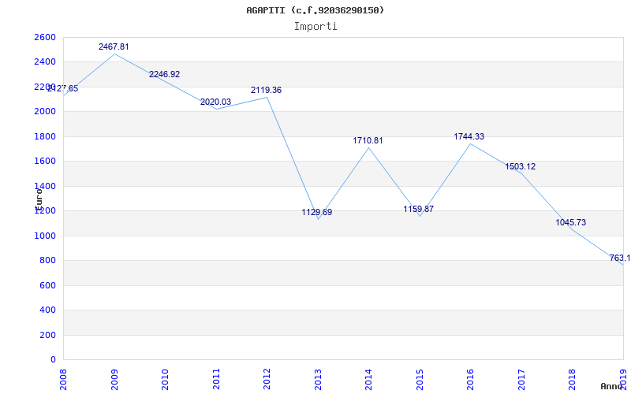631x394 pixels.
Task: Select the 2119.36 data label
Action: [x=267, y=91]
